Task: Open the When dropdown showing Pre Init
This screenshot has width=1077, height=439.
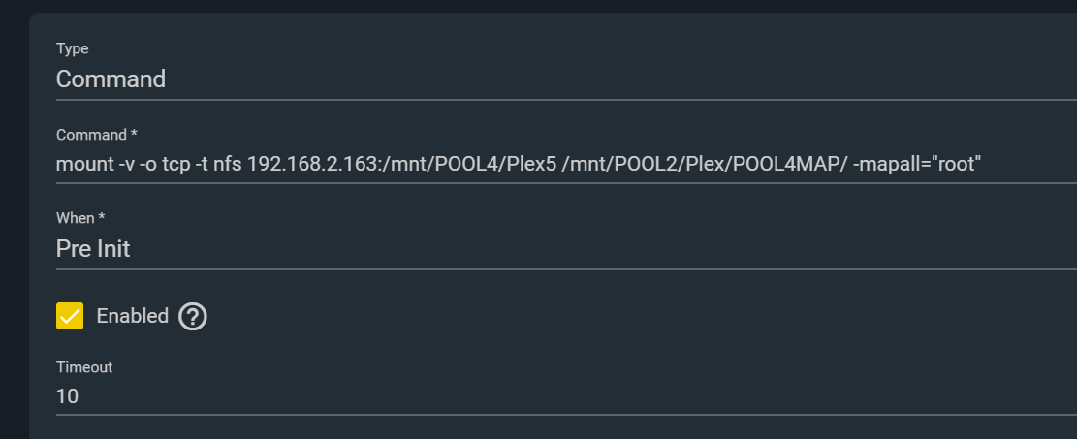Action: (x=566, y=249)
